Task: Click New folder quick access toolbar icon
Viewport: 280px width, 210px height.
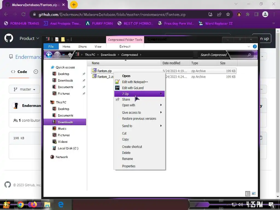Action: click(63, 39)
